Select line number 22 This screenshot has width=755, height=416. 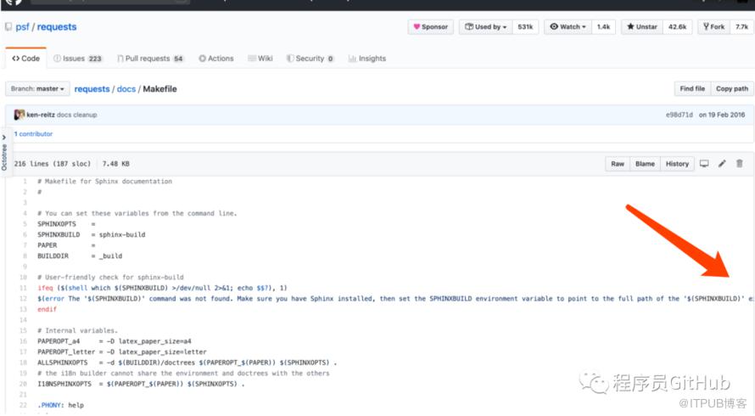tap(23, 405)
